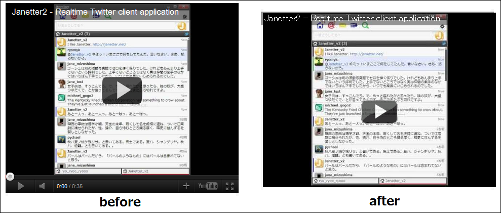501x213 pixels.
Task: Click the Twitter bird icon in the 'after' timeline header
Action: (x=443, y=44)
